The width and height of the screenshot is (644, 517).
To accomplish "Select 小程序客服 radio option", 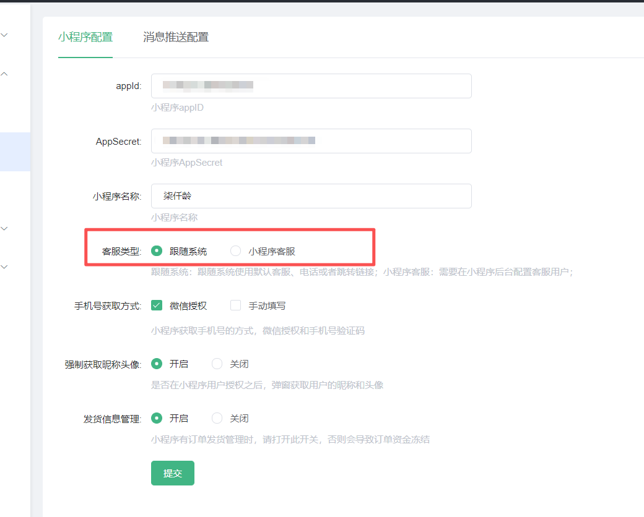I will coord(235,250).
